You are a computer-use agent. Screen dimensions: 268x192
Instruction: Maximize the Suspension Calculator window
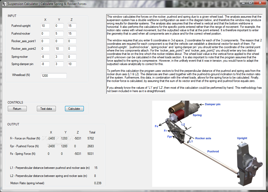[x=250, y=3]
